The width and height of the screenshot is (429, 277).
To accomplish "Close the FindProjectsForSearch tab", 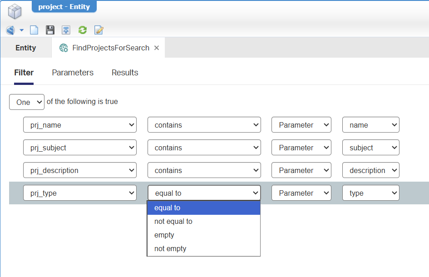I will click(157, 48).
